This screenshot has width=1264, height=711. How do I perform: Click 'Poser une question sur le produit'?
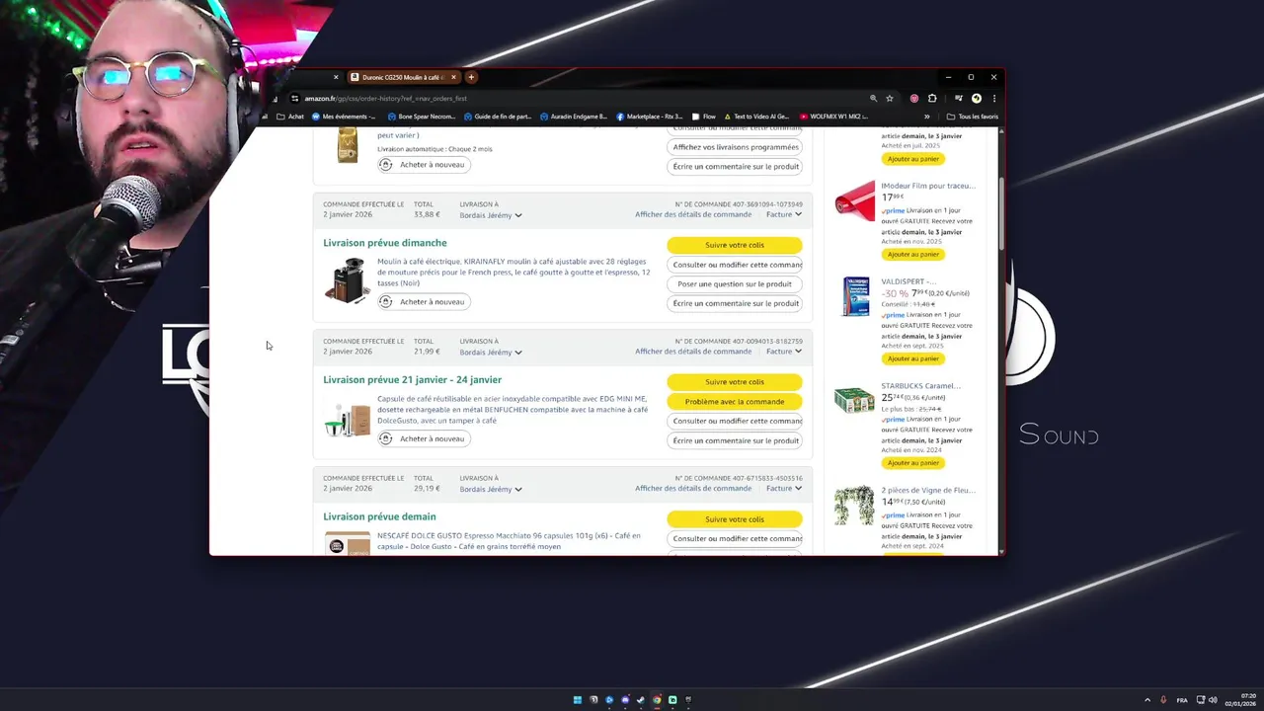pyautogui.click(x=735, y=284)
